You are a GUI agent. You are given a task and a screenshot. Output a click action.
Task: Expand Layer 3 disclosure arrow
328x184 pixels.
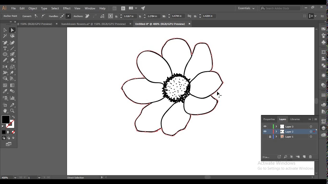276,126
